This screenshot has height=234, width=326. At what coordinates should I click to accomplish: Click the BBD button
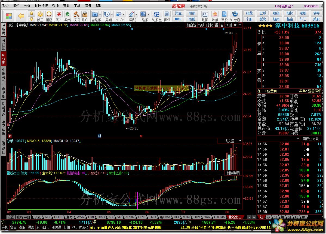[x=178, y=19]
